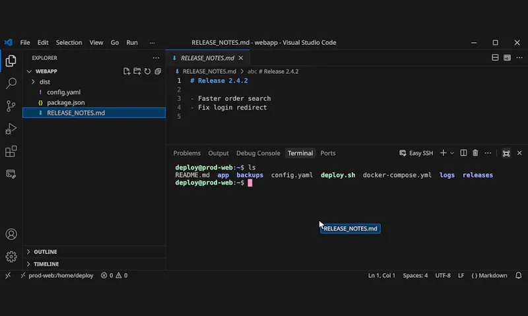Open Explorer views and more actions menu
528x316 pixels.
(156, 58)
